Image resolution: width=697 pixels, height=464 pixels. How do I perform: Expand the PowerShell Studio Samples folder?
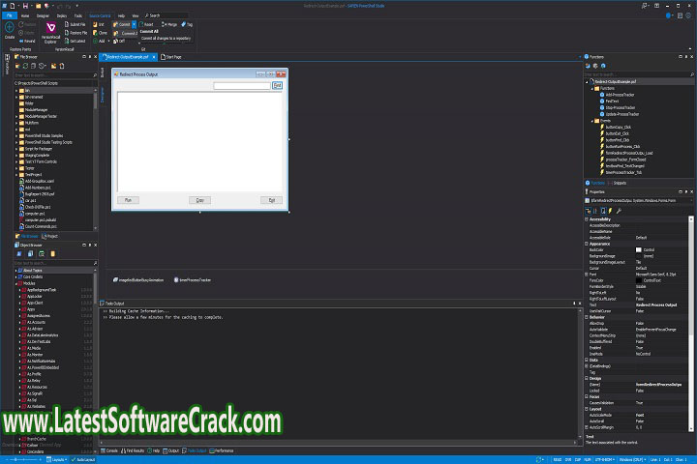tap(16, 136)
